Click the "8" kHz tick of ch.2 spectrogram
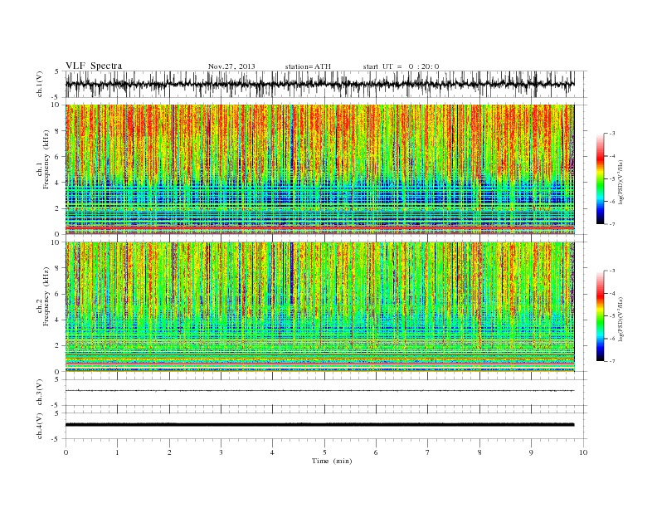 [58, 268]
